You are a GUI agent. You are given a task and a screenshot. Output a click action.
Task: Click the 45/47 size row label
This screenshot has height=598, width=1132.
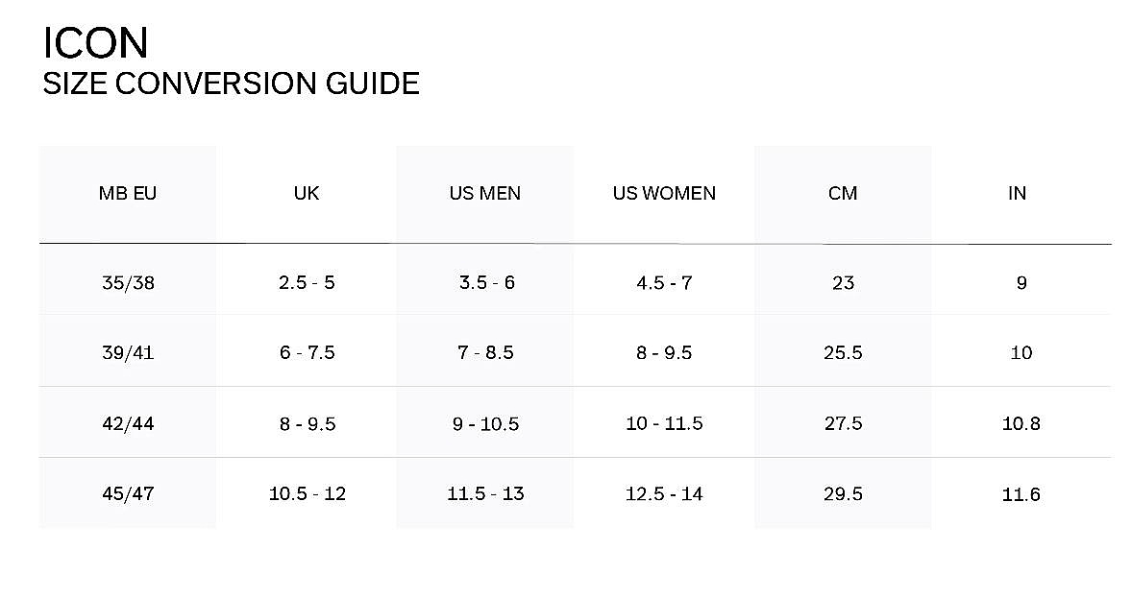point(128,494)
